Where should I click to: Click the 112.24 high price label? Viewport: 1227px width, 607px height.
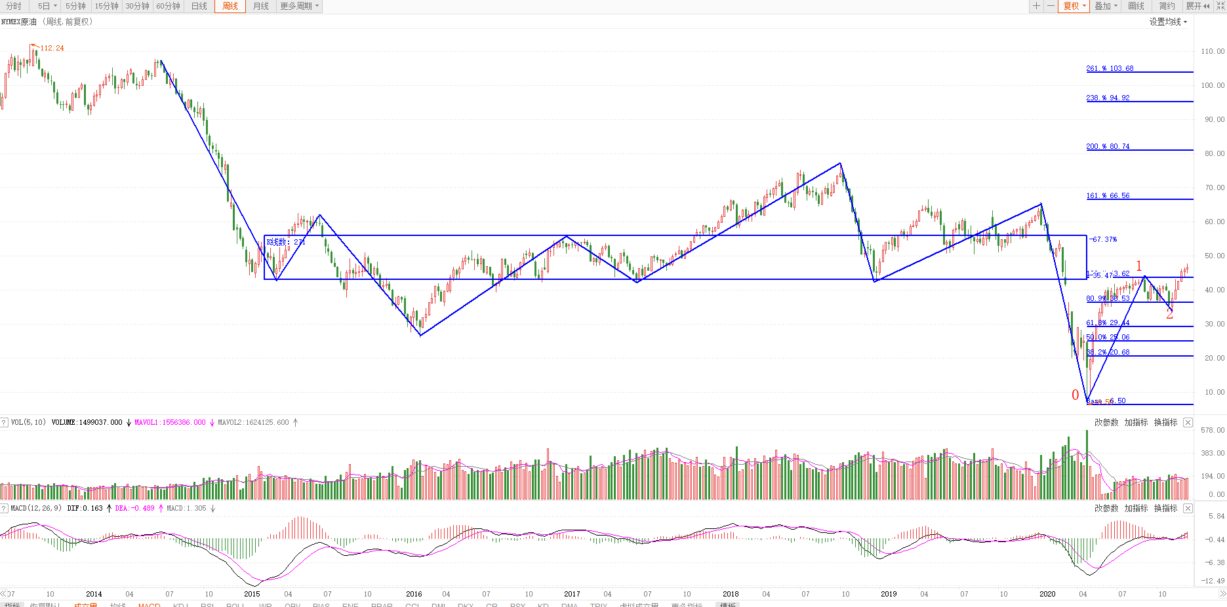pyautogui.click(x=52, y=49)
